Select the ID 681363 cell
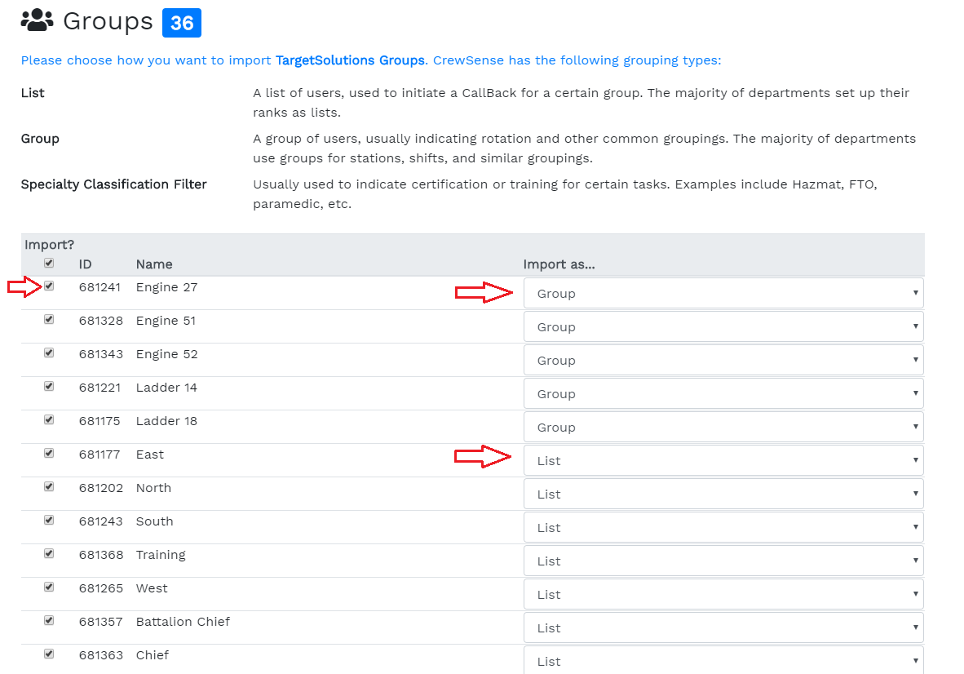This screenshot has height=674, width=964. (x=101, y=655)
